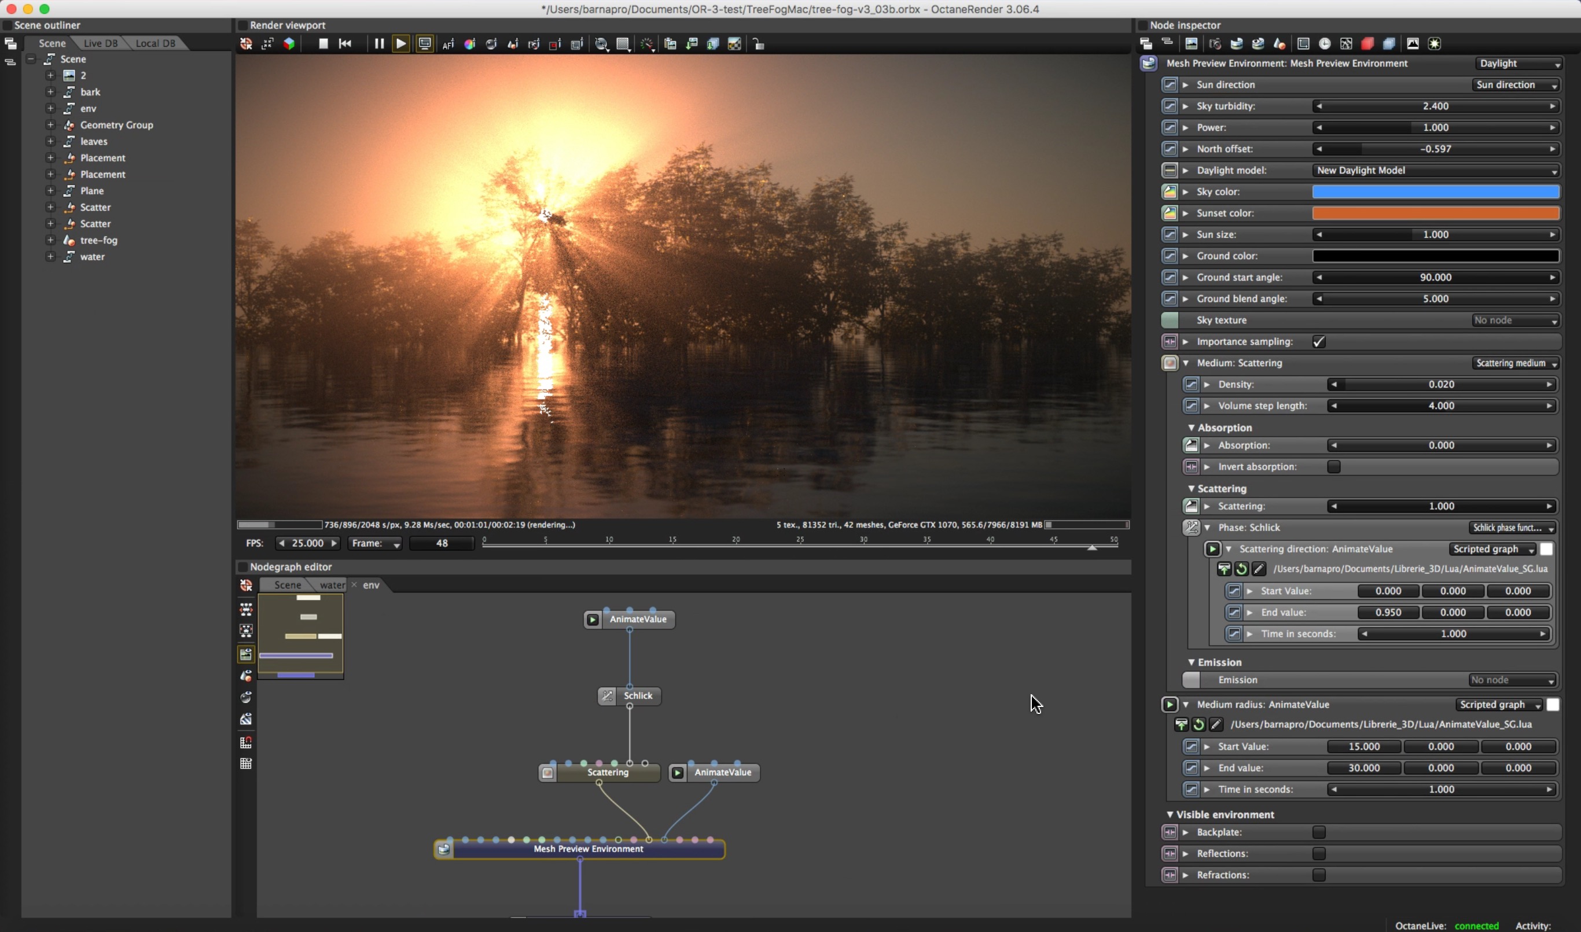Screen dimensions: 1581x932
Task: Select the white balance color picker
Action: point(469,44)
